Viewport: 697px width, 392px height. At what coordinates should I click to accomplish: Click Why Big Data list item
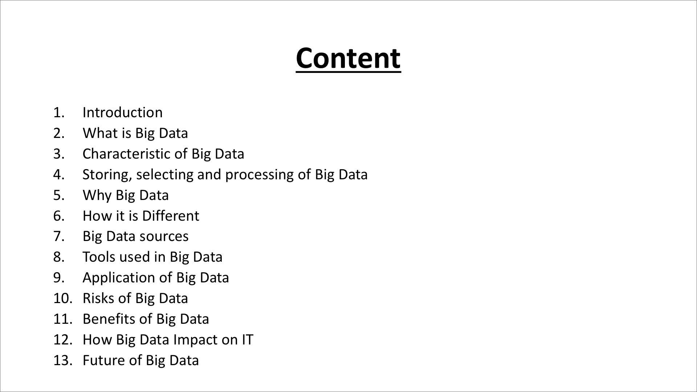pyautogui.click(x=125, y=194)
